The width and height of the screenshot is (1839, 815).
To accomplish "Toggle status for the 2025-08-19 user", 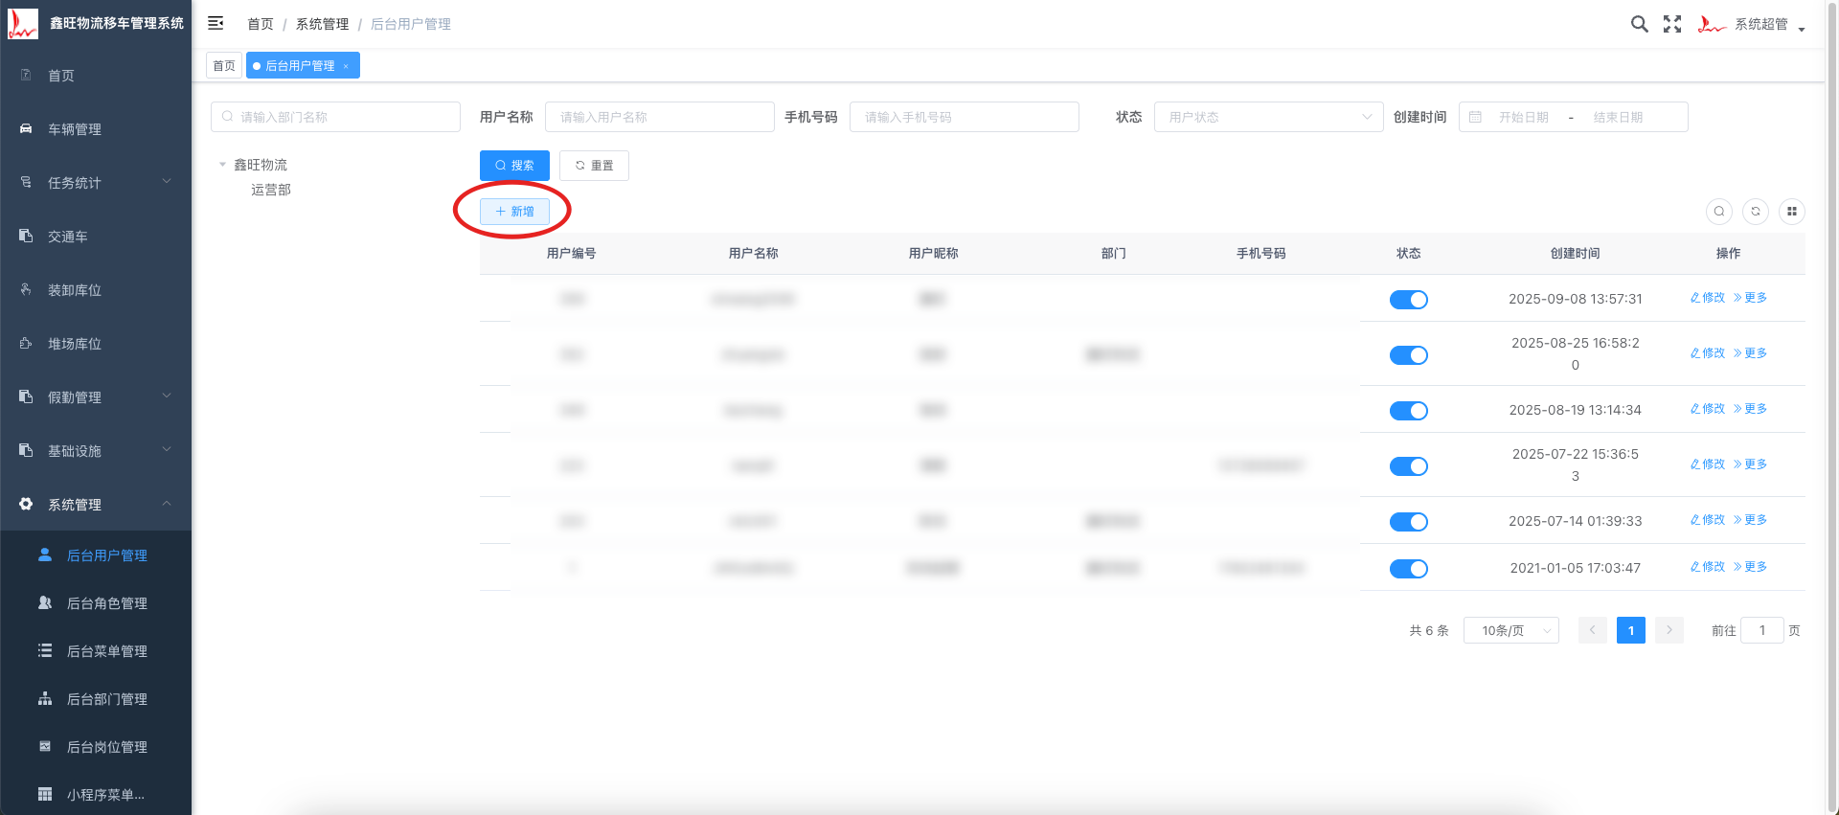I will coord(1409,411).
